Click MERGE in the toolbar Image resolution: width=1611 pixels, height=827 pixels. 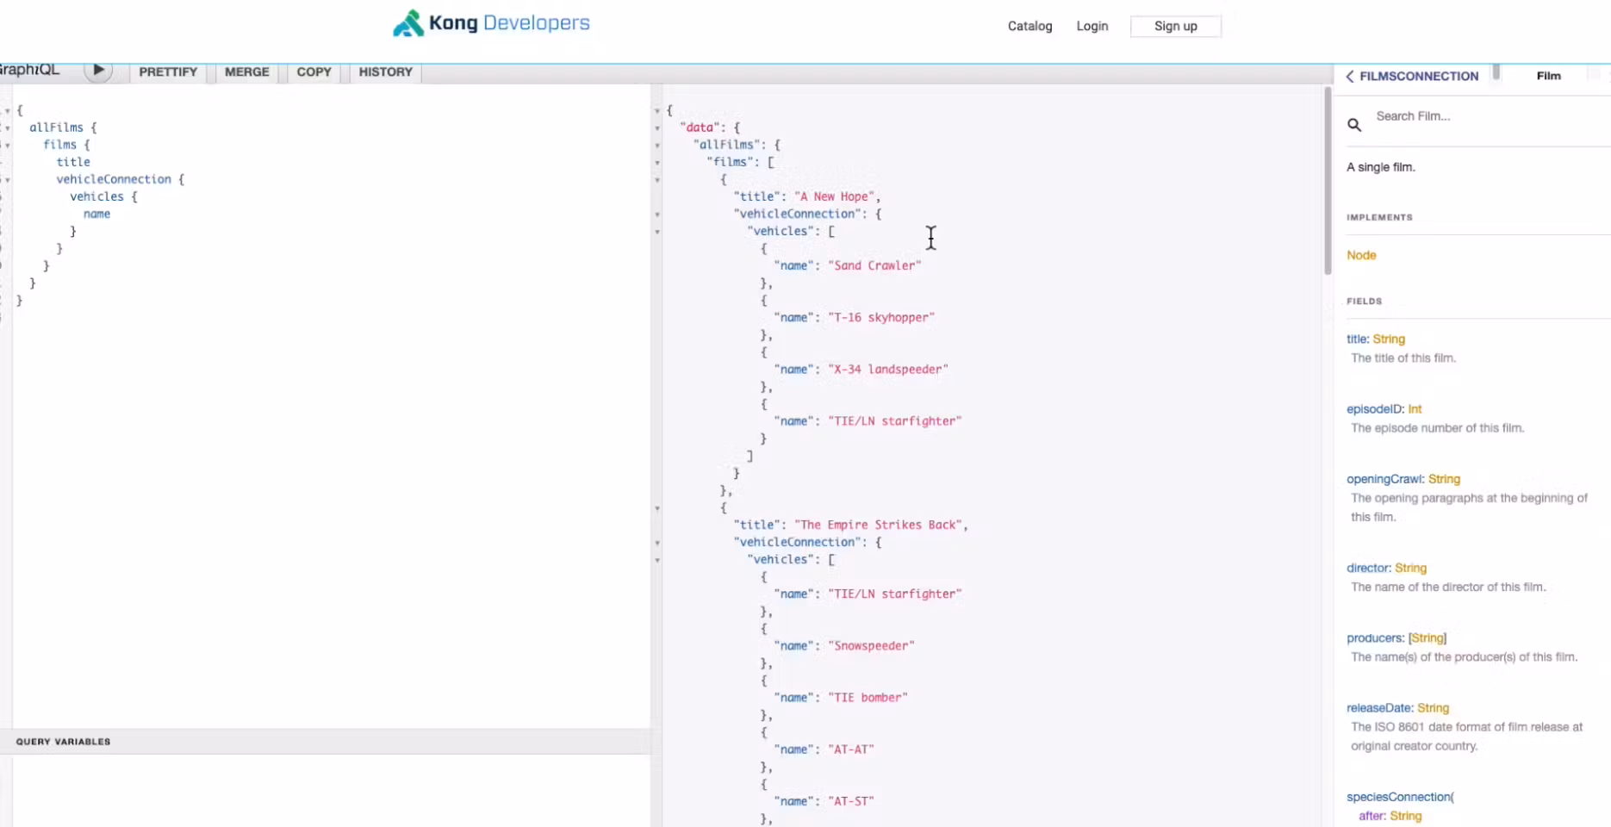[x=246, y=72]
